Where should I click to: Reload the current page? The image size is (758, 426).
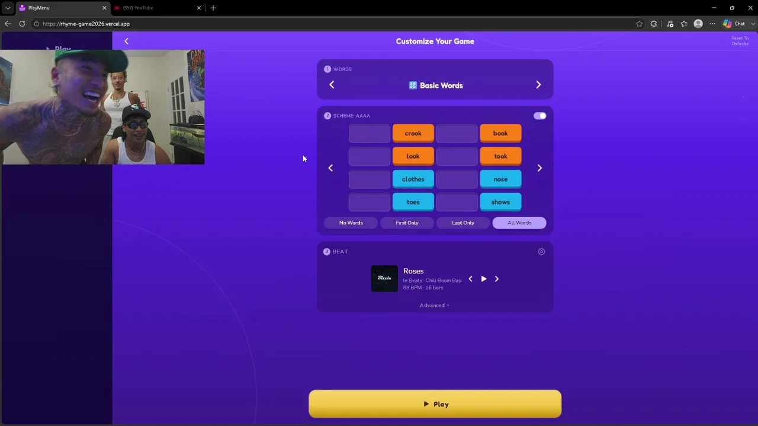tap(22, 24)
